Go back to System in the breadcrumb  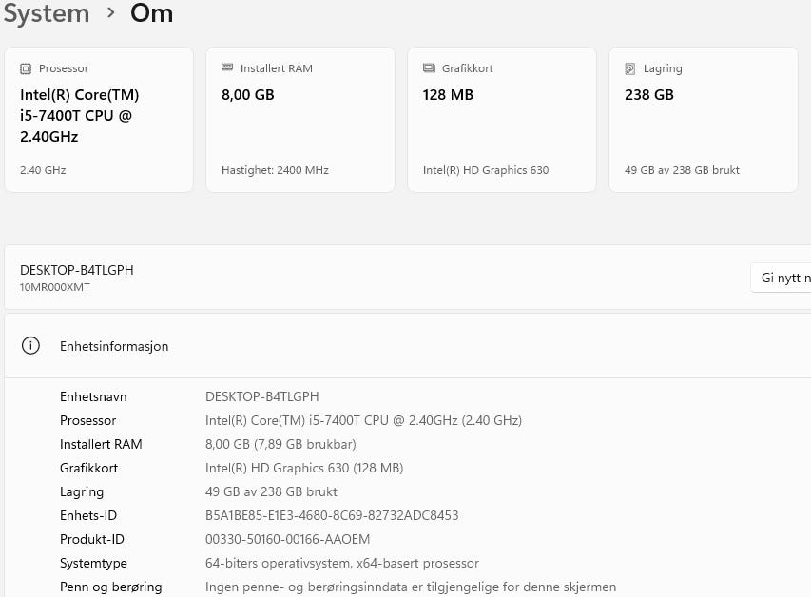click(47, 13)
